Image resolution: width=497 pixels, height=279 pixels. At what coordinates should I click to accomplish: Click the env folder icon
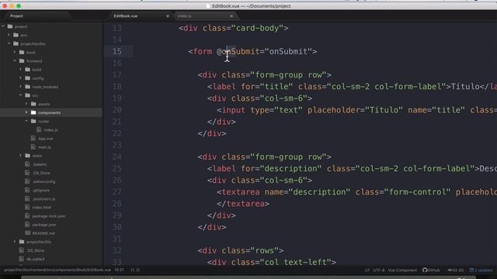16,35
